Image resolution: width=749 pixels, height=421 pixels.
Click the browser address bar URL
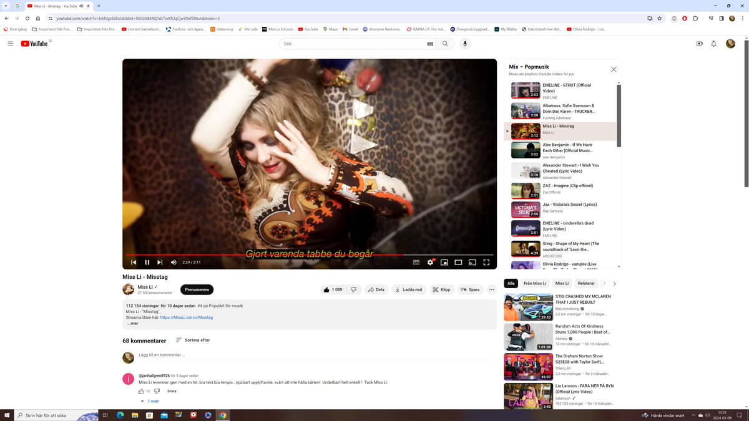138,18
